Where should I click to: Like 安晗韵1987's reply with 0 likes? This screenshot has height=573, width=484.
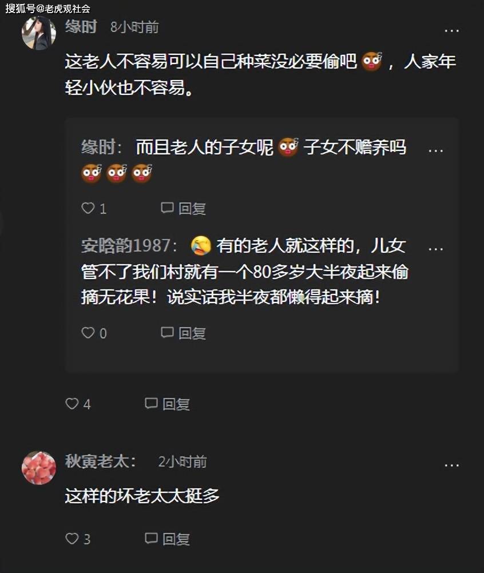(88, 333)
